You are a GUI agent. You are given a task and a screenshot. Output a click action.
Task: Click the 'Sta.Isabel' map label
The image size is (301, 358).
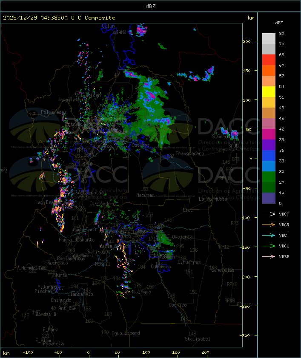click(x=198, y=339)
